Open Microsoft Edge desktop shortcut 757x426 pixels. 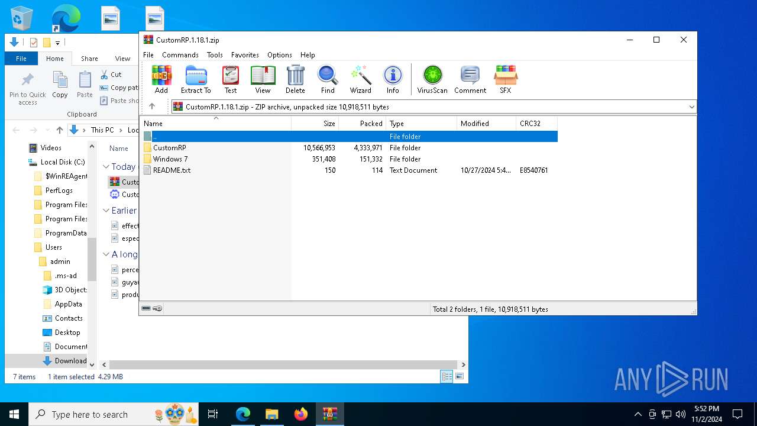point(66,18)
